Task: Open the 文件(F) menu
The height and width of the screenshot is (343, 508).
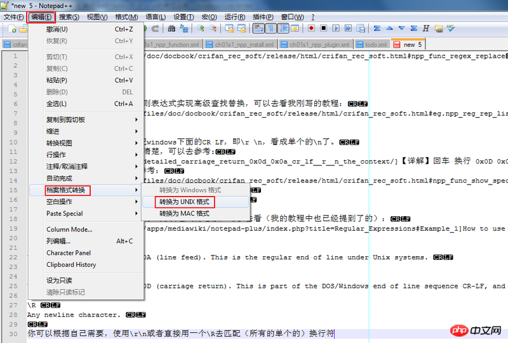Action: [x=13, y=17]
